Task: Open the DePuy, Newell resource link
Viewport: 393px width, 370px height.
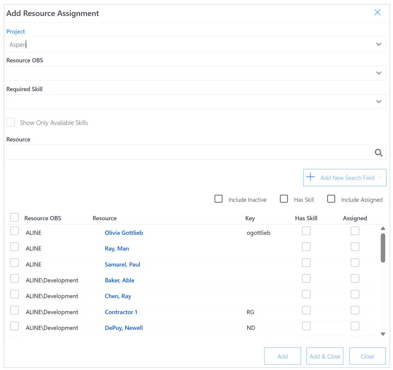Action: [x=124, y=328]
